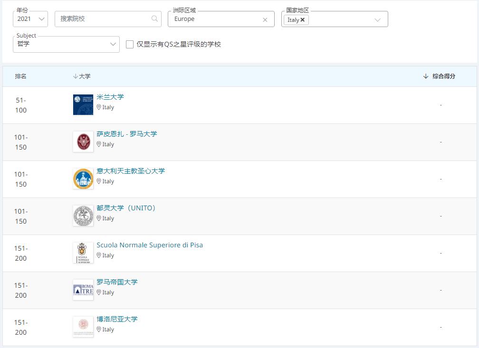Click the location pin under 都灵大学
The height and width of the screenshot is (348, 479).
point(99,218)
